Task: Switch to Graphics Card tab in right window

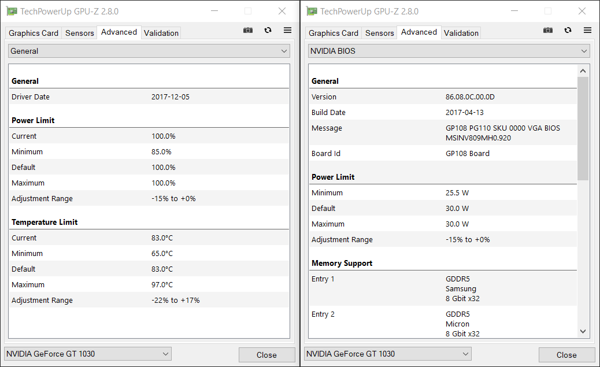Action: pos(333,33)
